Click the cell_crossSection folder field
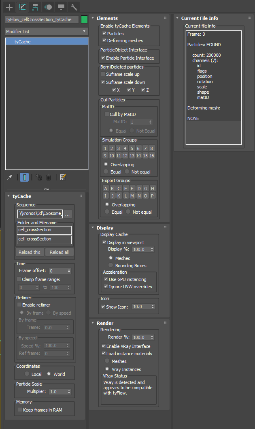Viewport: 255px width, 429px height. tap(44, 230)
